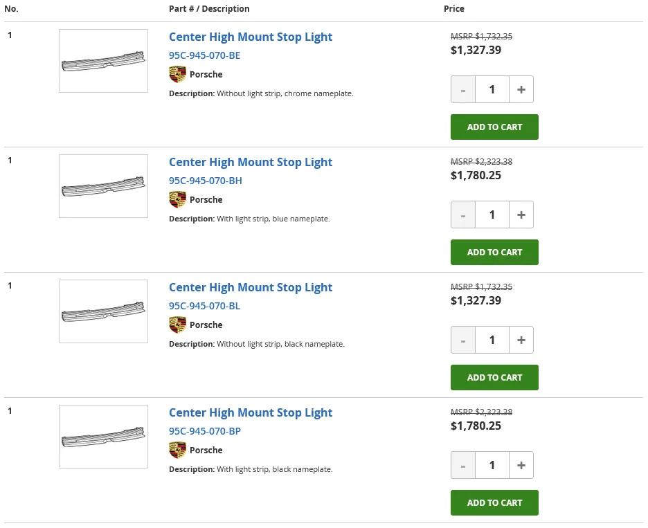648x528 pixels.
Task: Open Center High Mount Stop Light title above 95C-945-070-BL
Action: pos(251,287)
